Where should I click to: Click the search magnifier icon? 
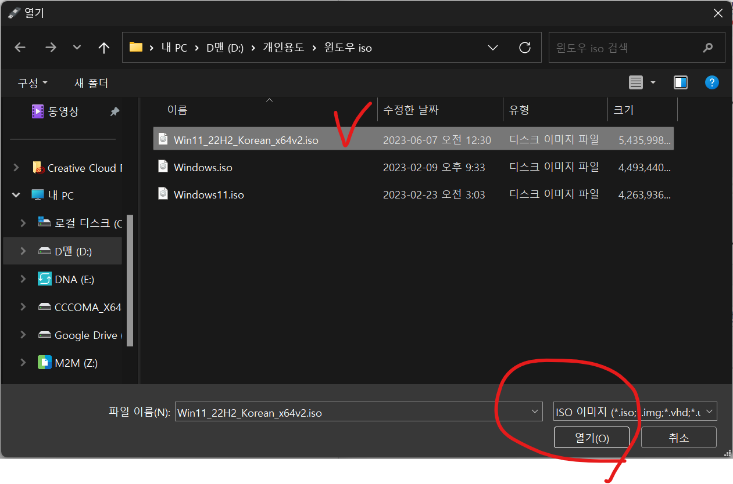click(x=708, y=48)
